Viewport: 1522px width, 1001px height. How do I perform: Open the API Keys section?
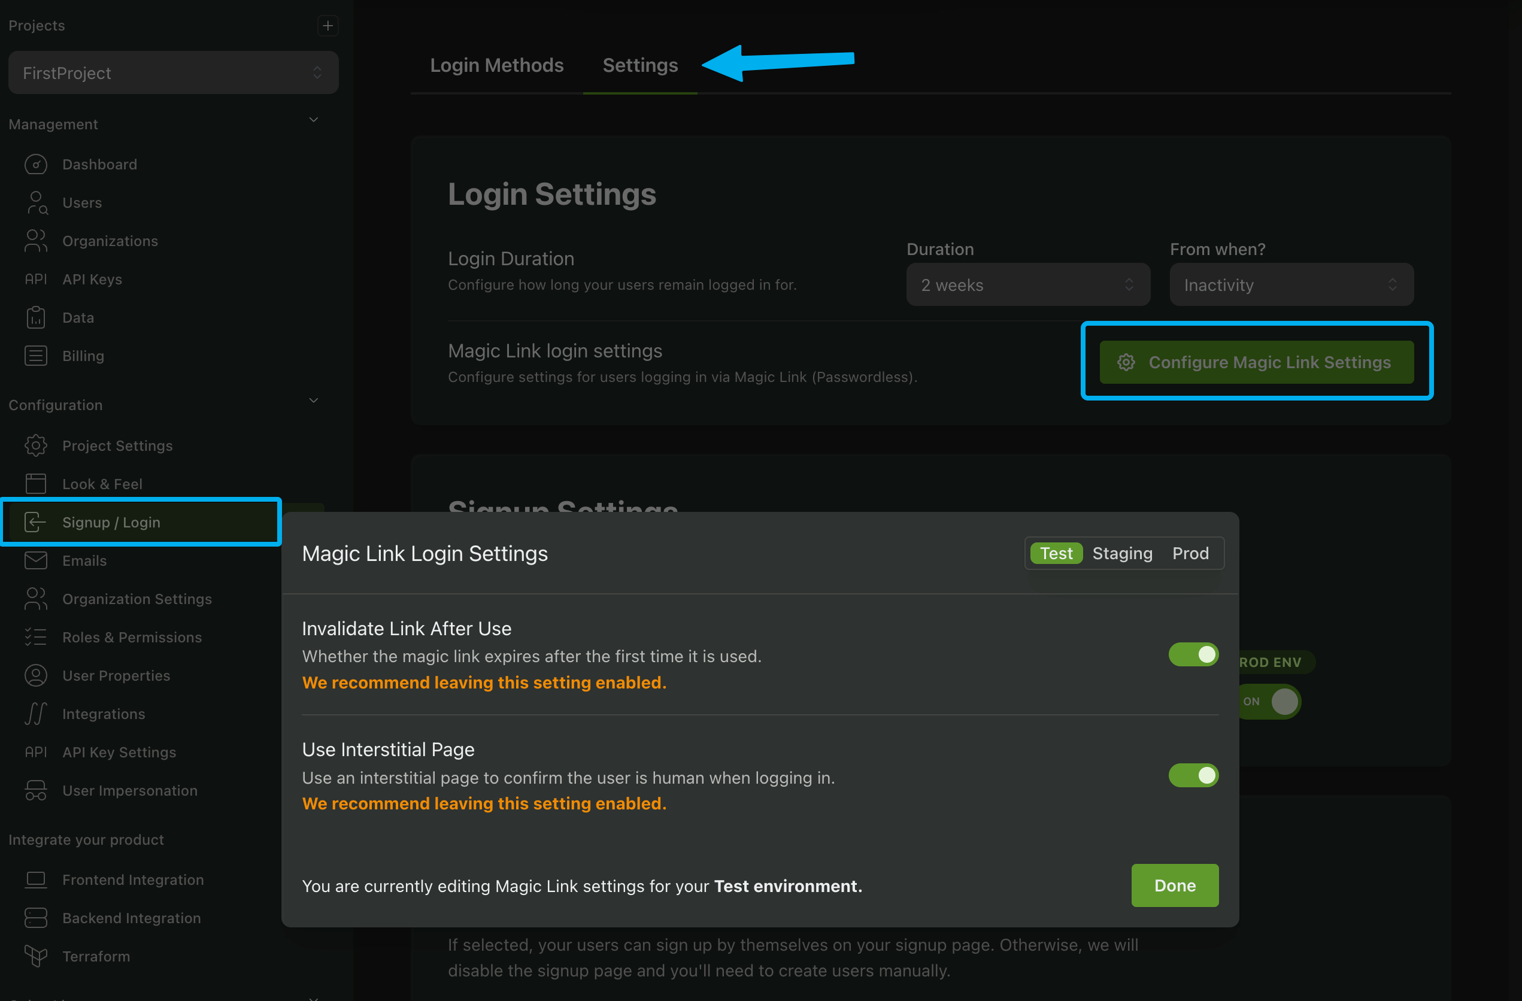coord(92,279)
